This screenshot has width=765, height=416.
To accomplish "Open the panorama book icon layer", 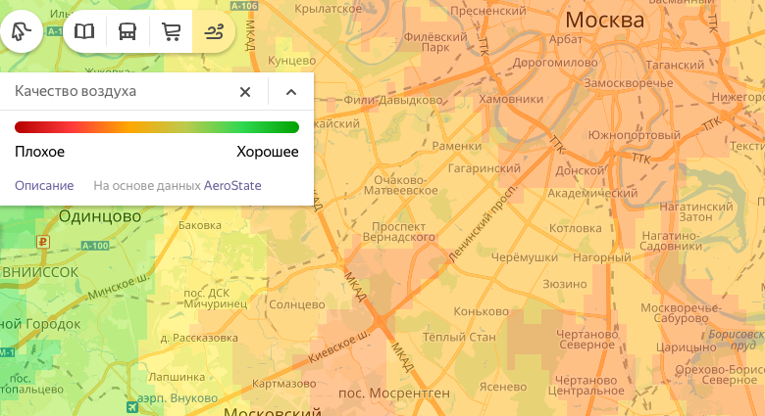I will [x=84, y=31].
